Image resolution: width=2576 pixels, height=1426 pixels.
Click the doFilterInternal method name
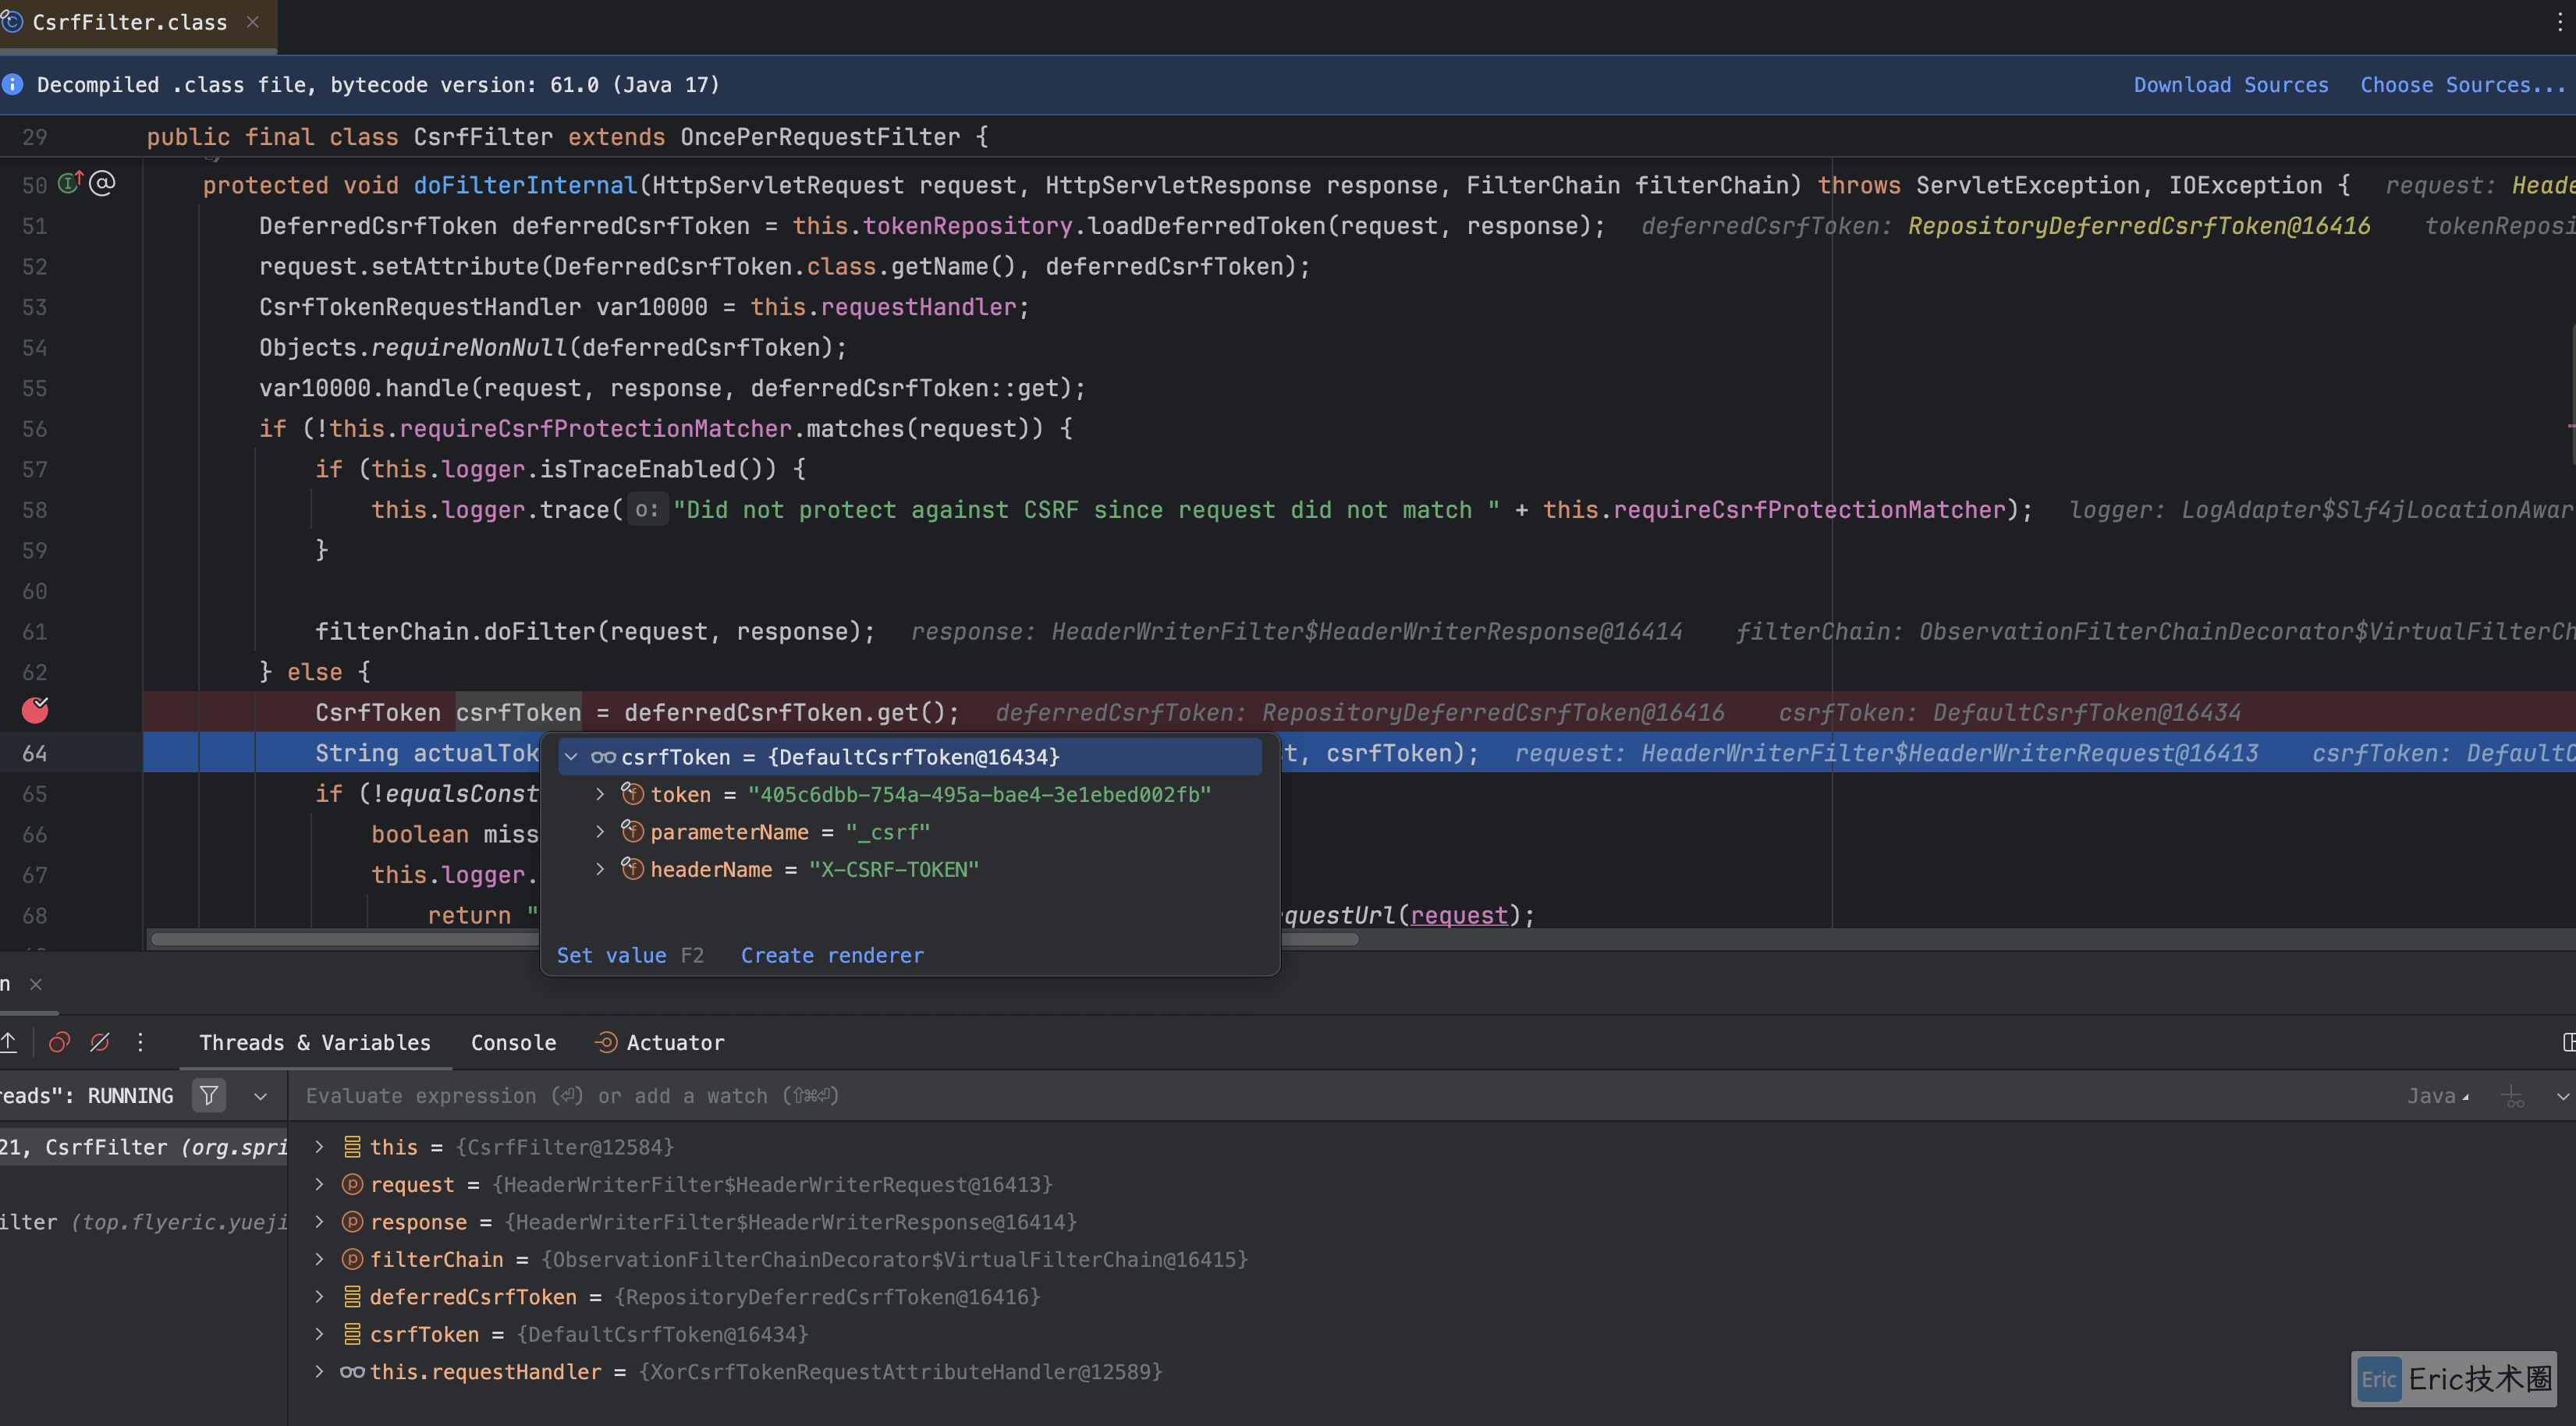(x=525, y=185)
